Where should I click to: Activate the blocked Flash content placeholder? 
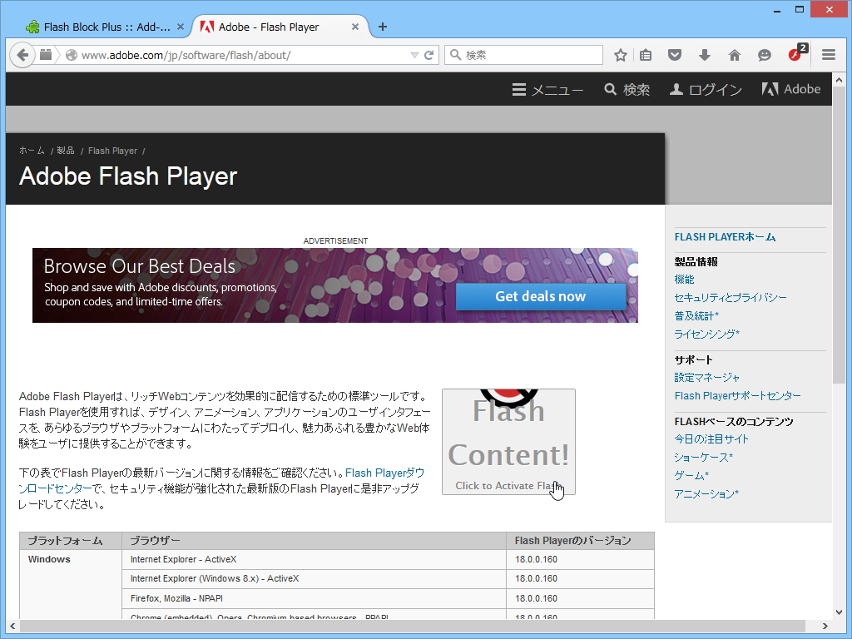[508, 442]
